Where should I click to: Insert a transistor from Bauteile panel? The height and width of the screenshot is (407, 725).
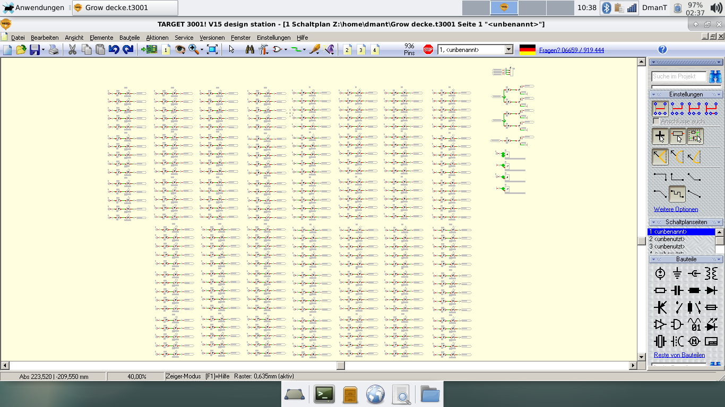click(660, 307)
